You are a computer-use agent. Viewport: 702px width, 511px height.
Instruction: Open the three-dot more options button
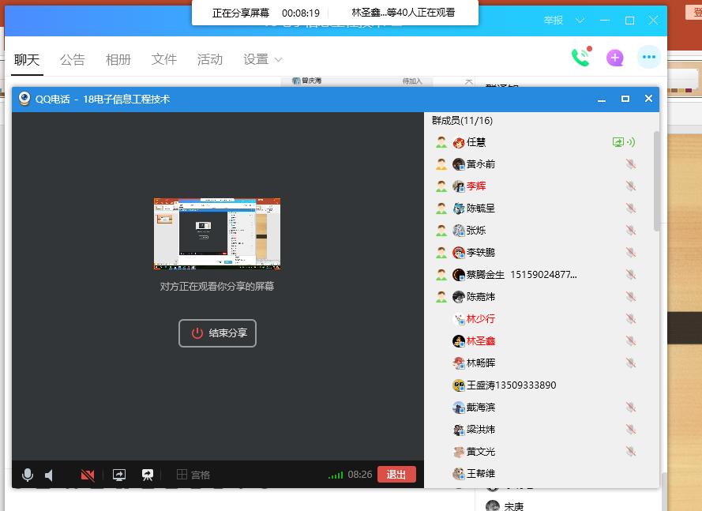coord(649,58)
